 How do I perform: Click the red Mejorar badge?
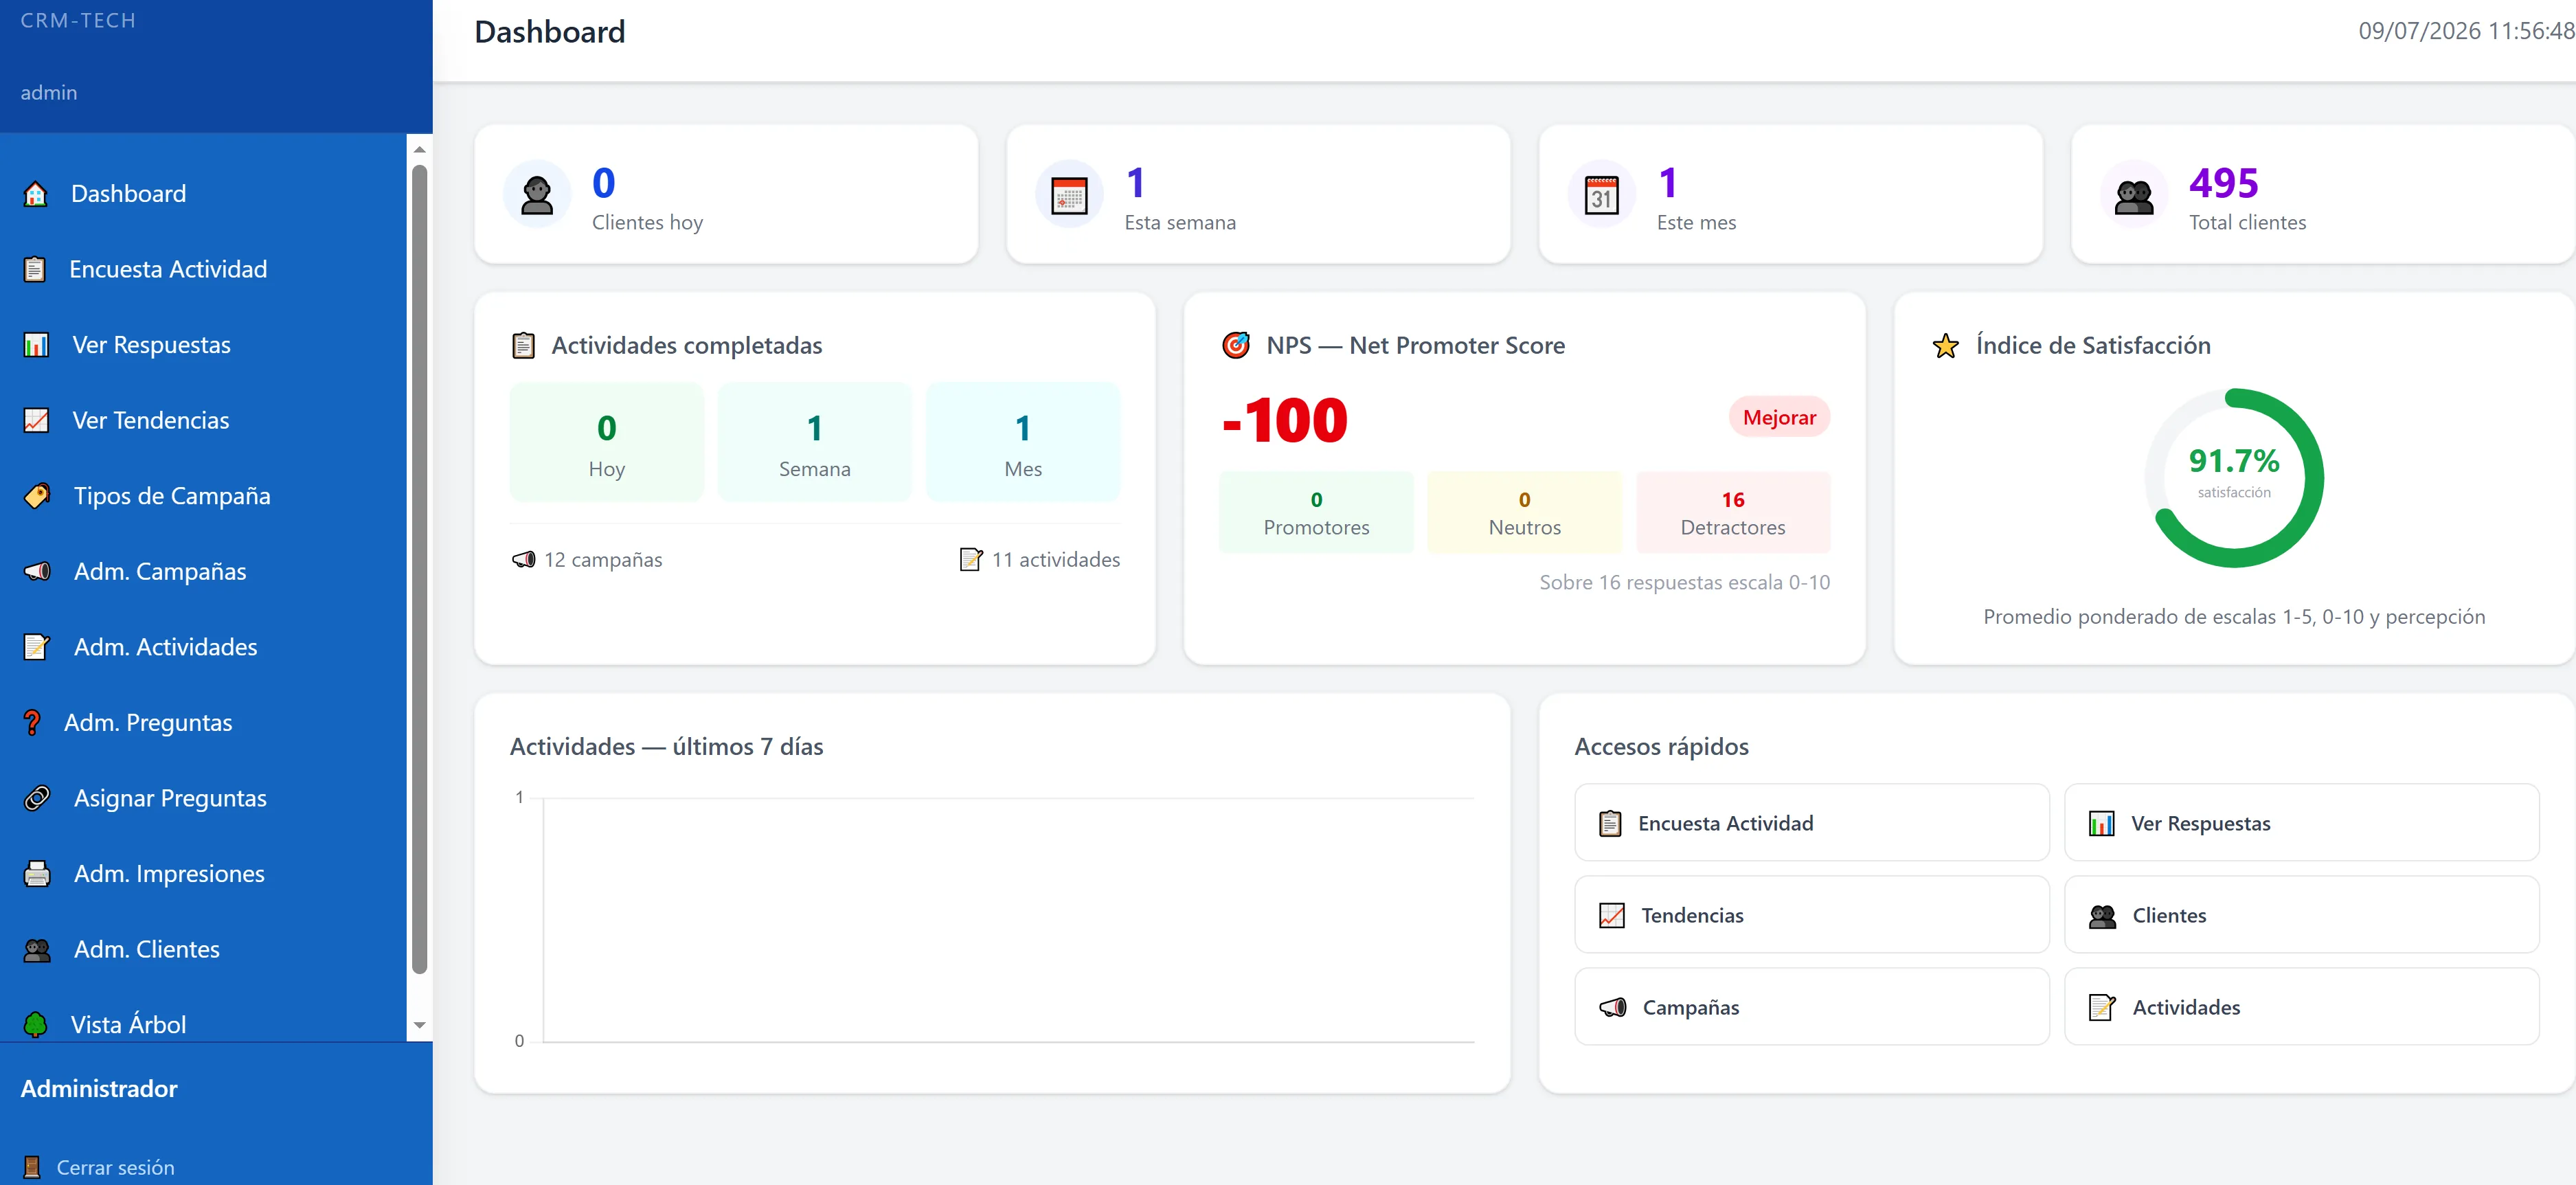(x=1779, y=417)
